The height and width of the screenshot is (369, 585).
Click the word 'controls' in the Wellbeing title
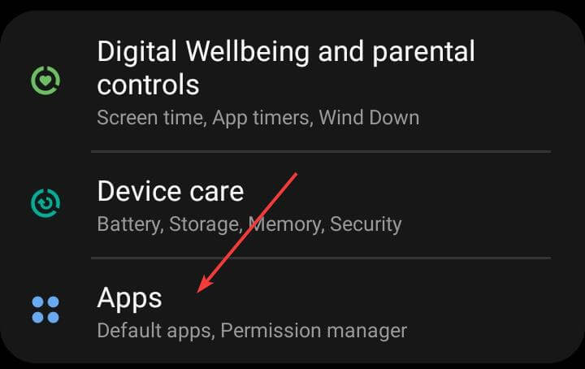(148, 85)
